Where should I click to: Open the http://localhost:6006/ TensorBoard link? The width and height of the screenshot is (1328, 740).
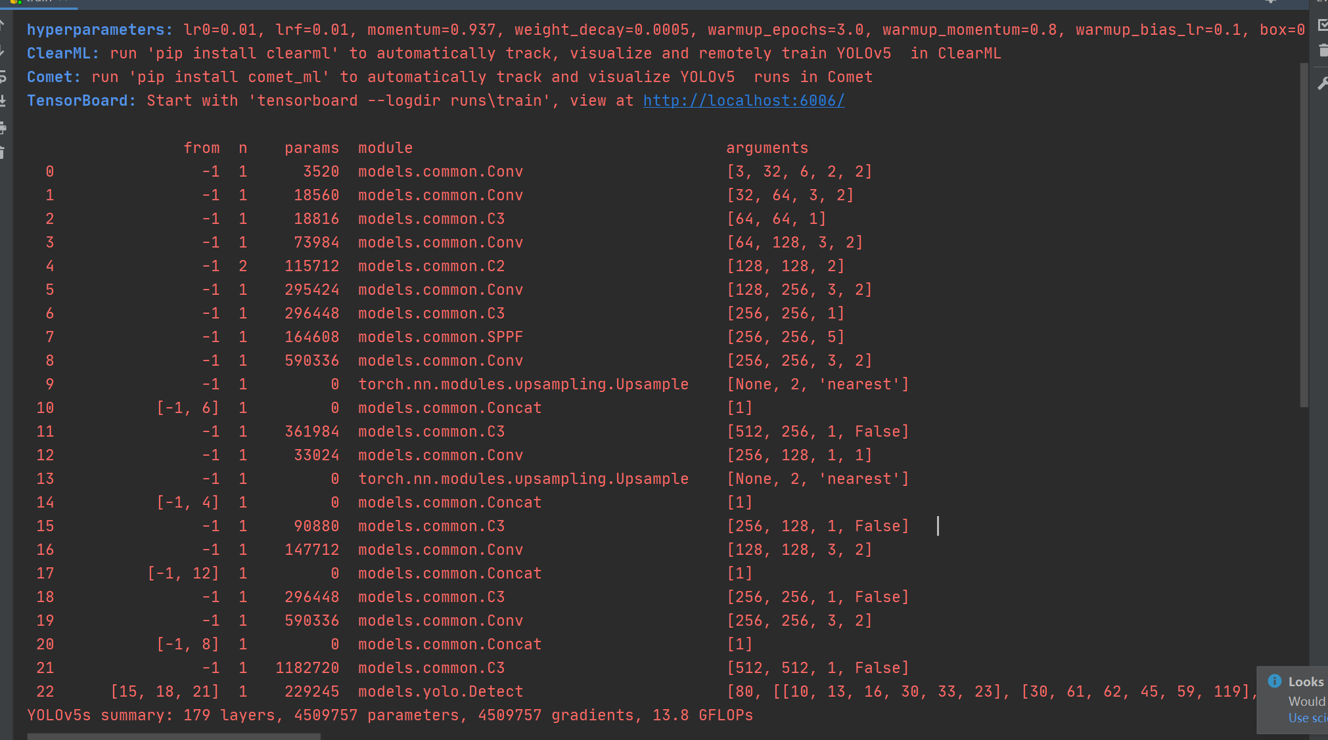pyautogui.click(x=744, y=100)
